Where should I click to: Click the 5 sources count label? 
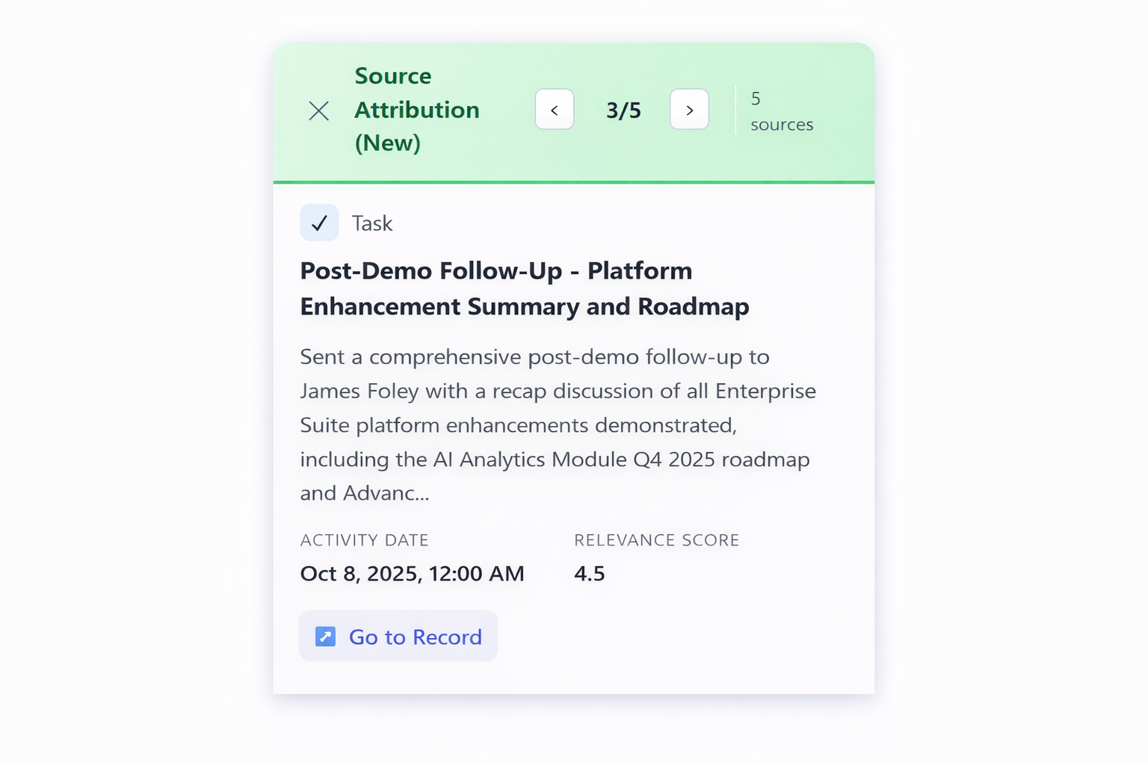click(781, 111)
